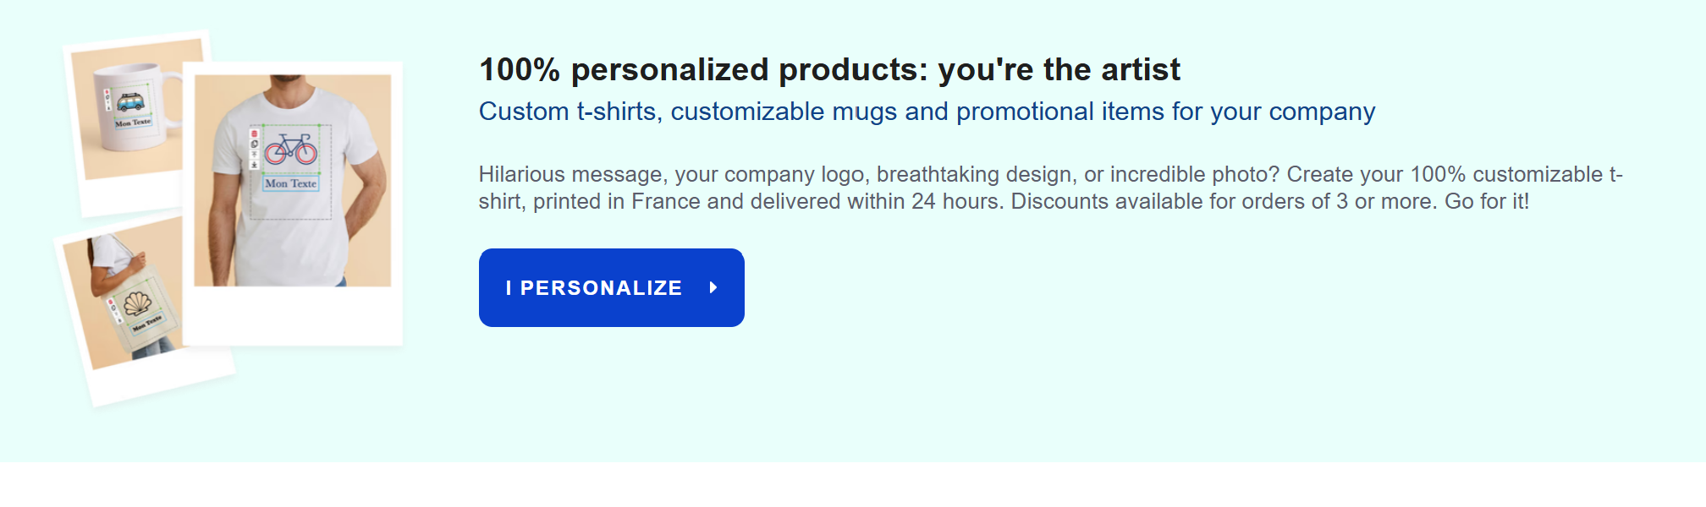Click the red delete icon beside the bicycle
1706x507 pixels.
pos(254,134)
